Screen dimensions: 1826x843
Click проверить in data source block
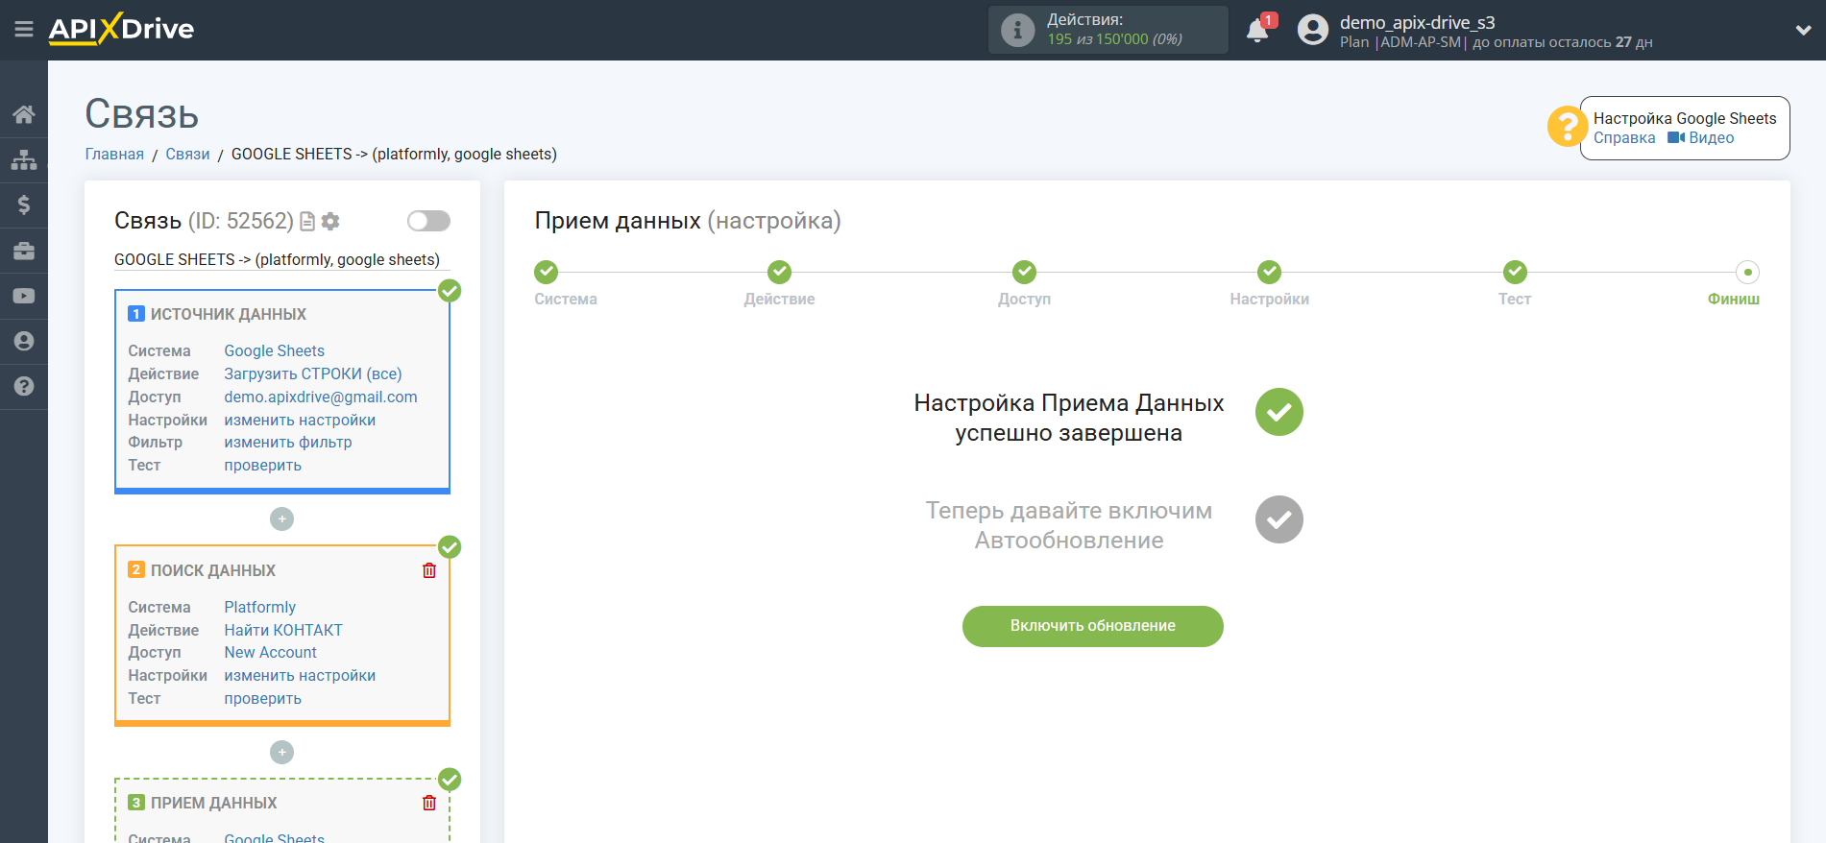pyautogui.click(x=263, y=465)
